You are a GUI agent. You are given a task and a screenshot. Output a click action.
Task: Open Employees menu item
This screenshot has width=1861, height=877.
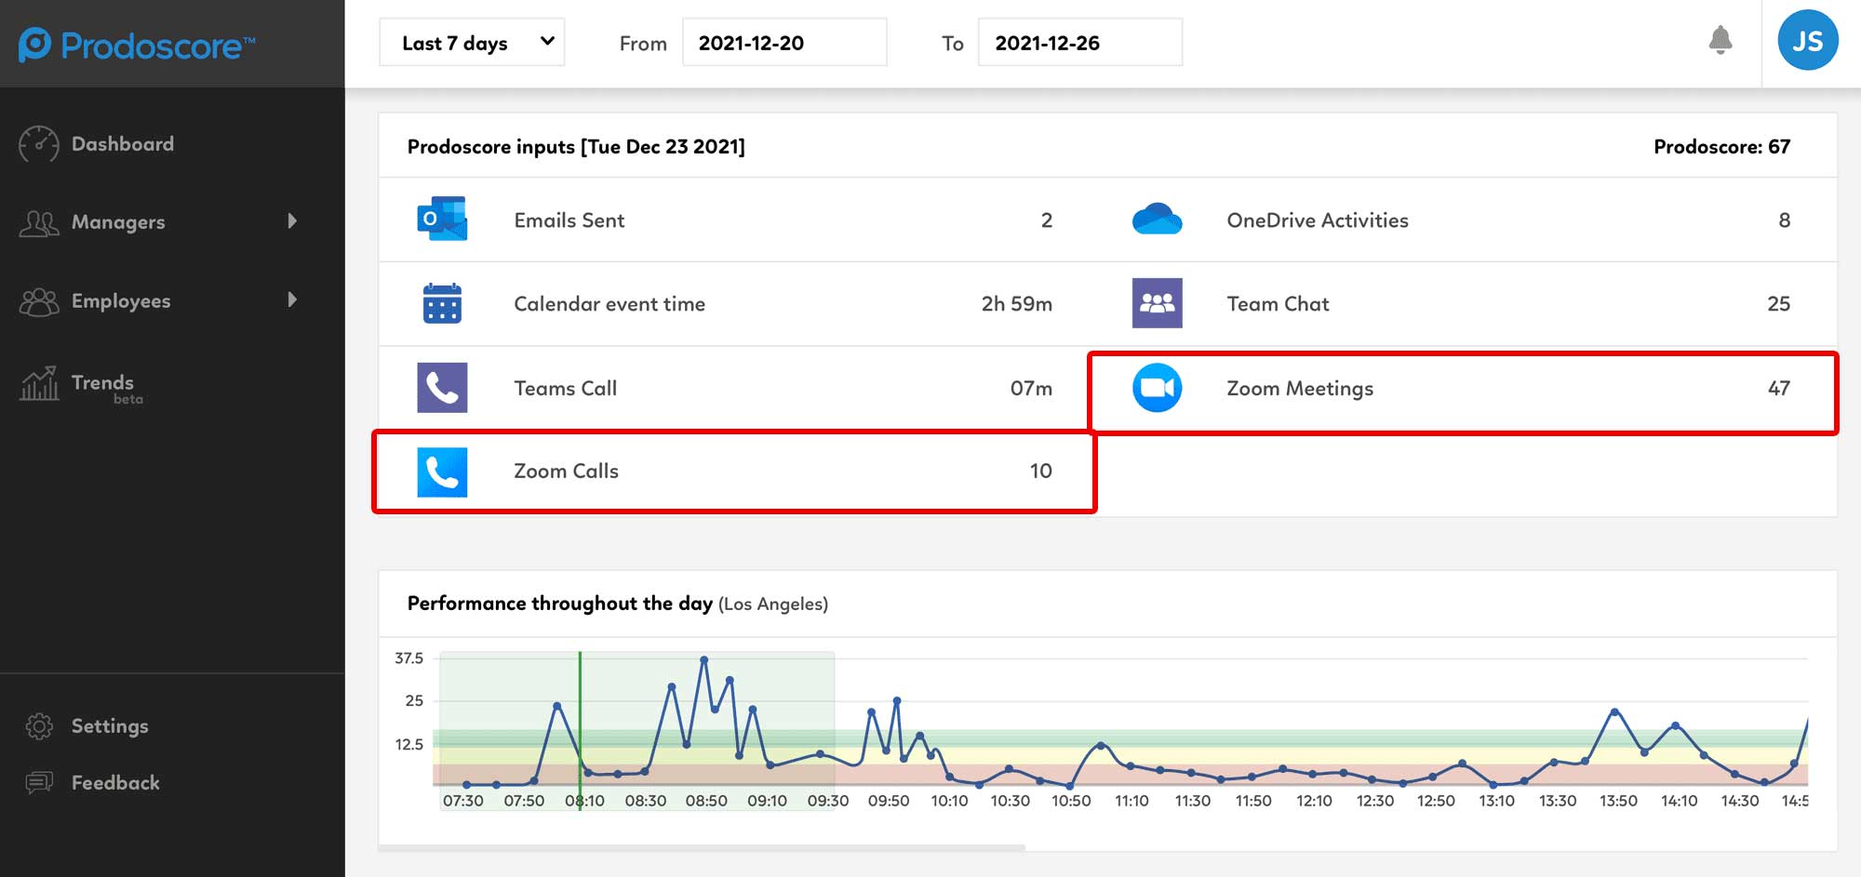(x=121, y=301)
